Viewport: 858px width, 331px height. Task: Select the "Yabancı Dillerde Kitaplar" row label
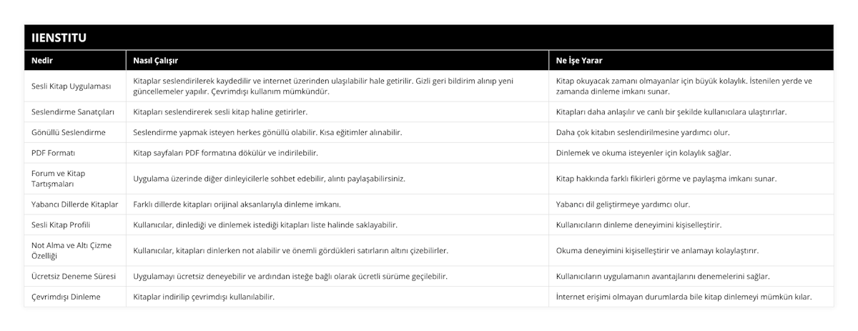pyautogui.click(x=75, y=204)
